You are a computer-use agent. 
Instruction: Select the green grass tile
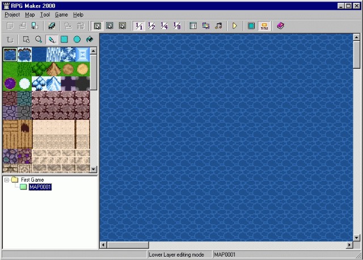(10, 69)
